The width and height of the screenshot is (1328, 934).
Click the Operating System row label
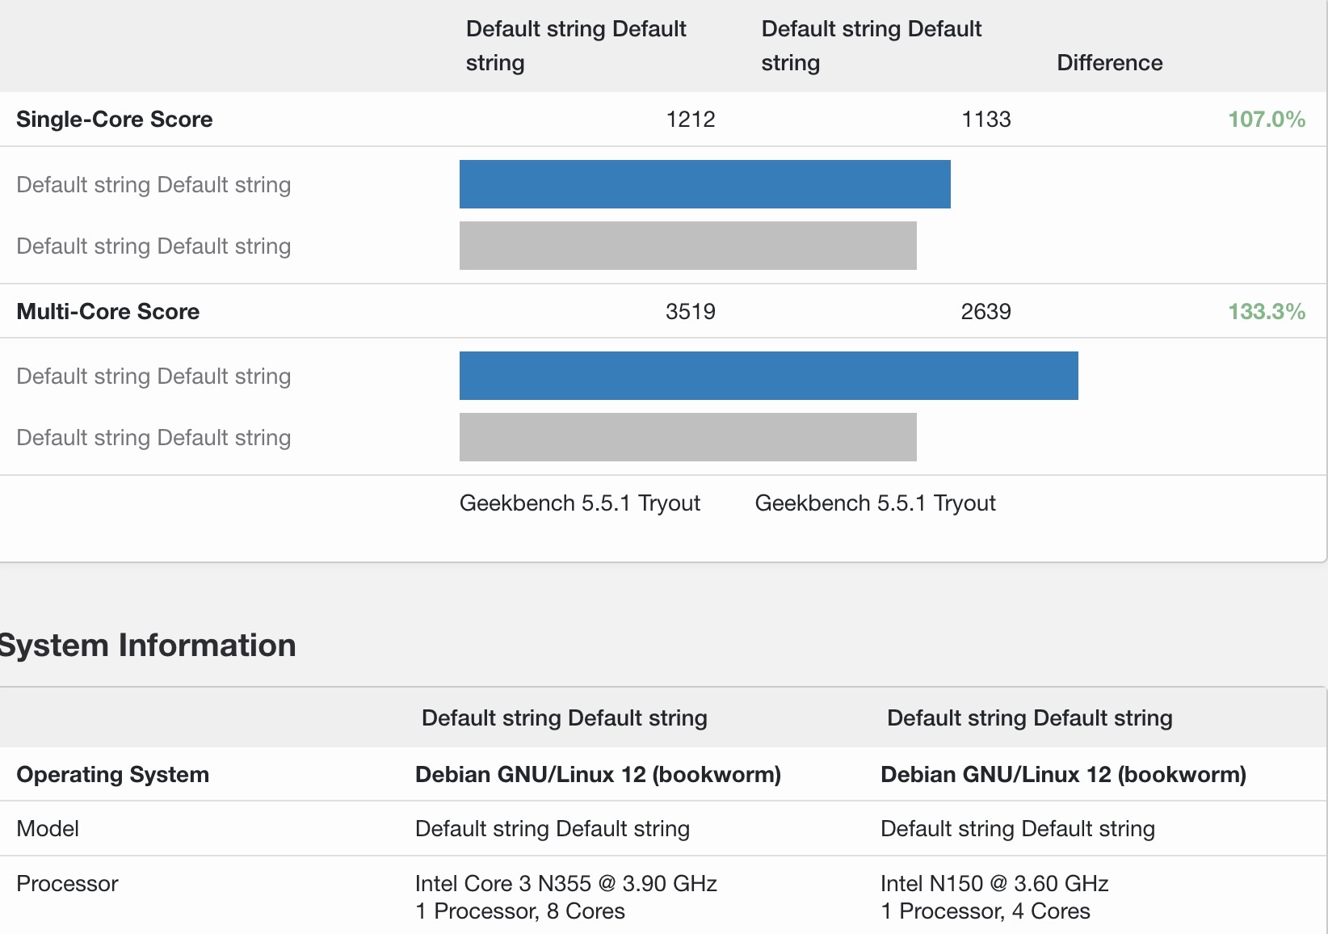coord(112,775)
